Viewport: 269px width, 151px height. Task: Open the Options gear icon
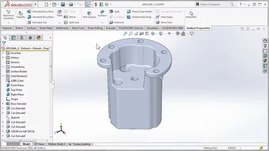pyautogui.click(x=106, y=4)
